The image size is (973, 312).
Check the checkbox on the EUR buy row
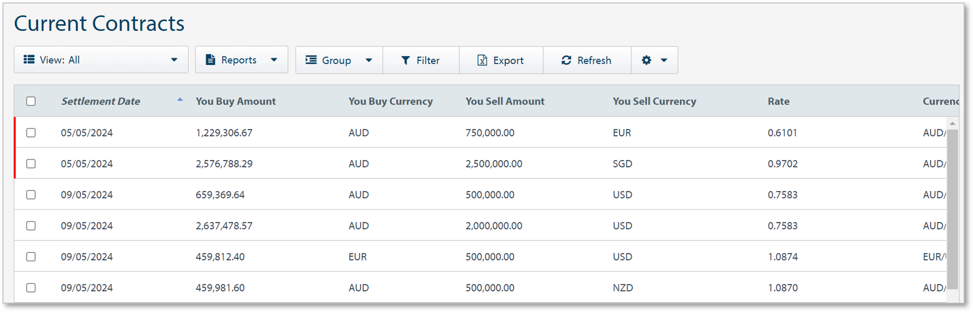[x=31, y=256]
